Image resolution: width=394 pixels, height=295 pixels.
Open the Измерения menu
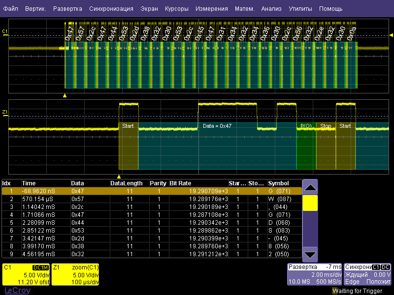[x=211, y=9]
